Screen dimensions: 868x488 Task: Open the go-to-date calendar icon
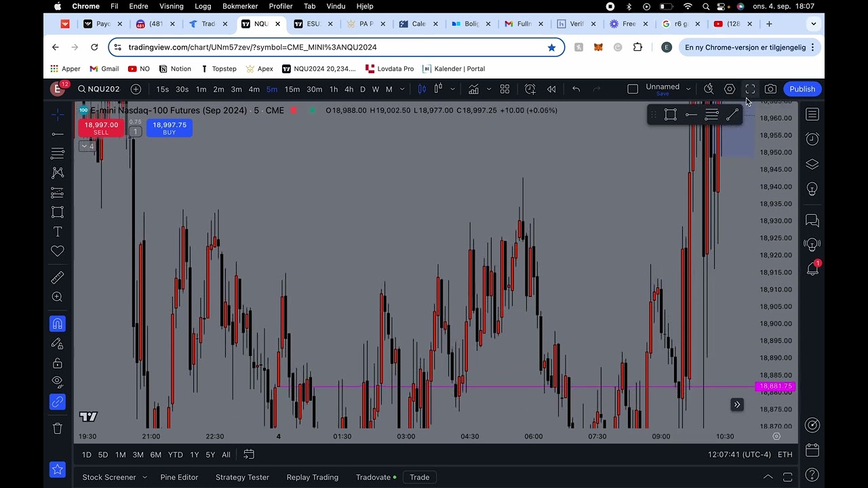click(x=249, y=454)
